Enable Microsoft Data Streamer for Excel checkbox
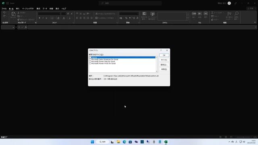This screenshot has height=145, width=258. [90, 59]
